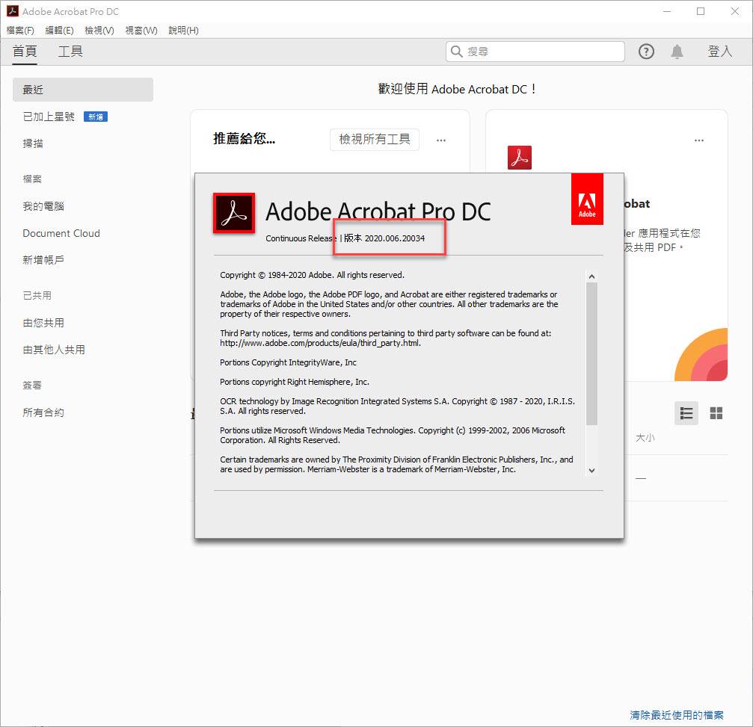Switch to the 工具 tab
The image size is (753, 727).
pyautogui.click(x=70, y=52)
